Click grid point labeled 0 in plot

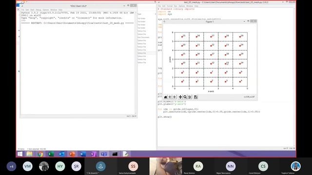[182, 82]
